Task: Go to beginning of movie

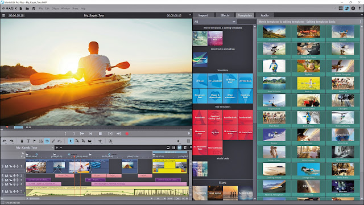Action: 90,134
